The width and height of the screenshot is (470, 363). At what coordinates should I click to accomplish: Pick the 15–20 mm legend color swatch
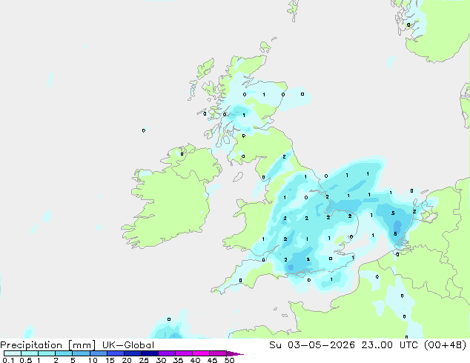pos(116,353)
